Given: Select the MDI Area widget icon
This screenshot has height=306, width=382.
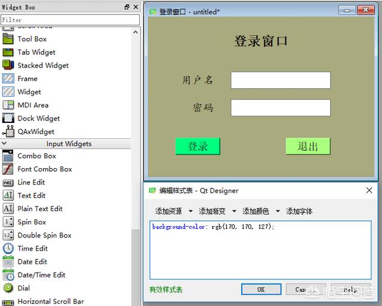Looking at the screenshot, I should pos(8,105).
